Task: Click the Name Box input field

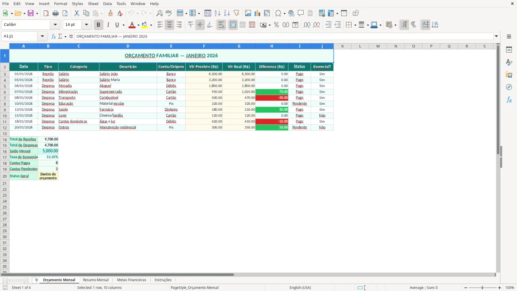Action: [20, 36]
